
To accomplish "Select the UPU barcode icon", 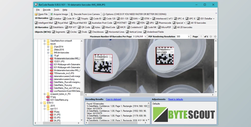I will (147, 23).
